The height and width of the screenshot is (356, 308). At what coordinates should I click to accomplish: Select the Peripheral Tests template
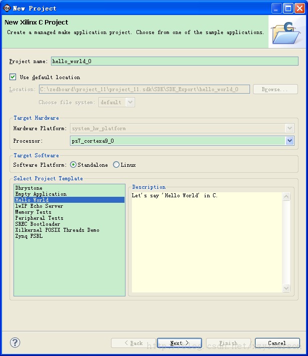tap(69, 218)
